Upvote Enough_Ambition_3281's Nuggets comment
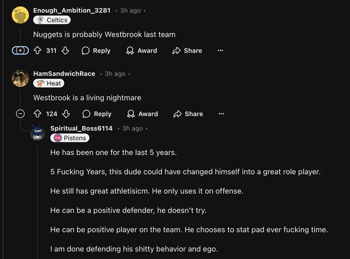The image size is (350, 259). pos(38,50)
